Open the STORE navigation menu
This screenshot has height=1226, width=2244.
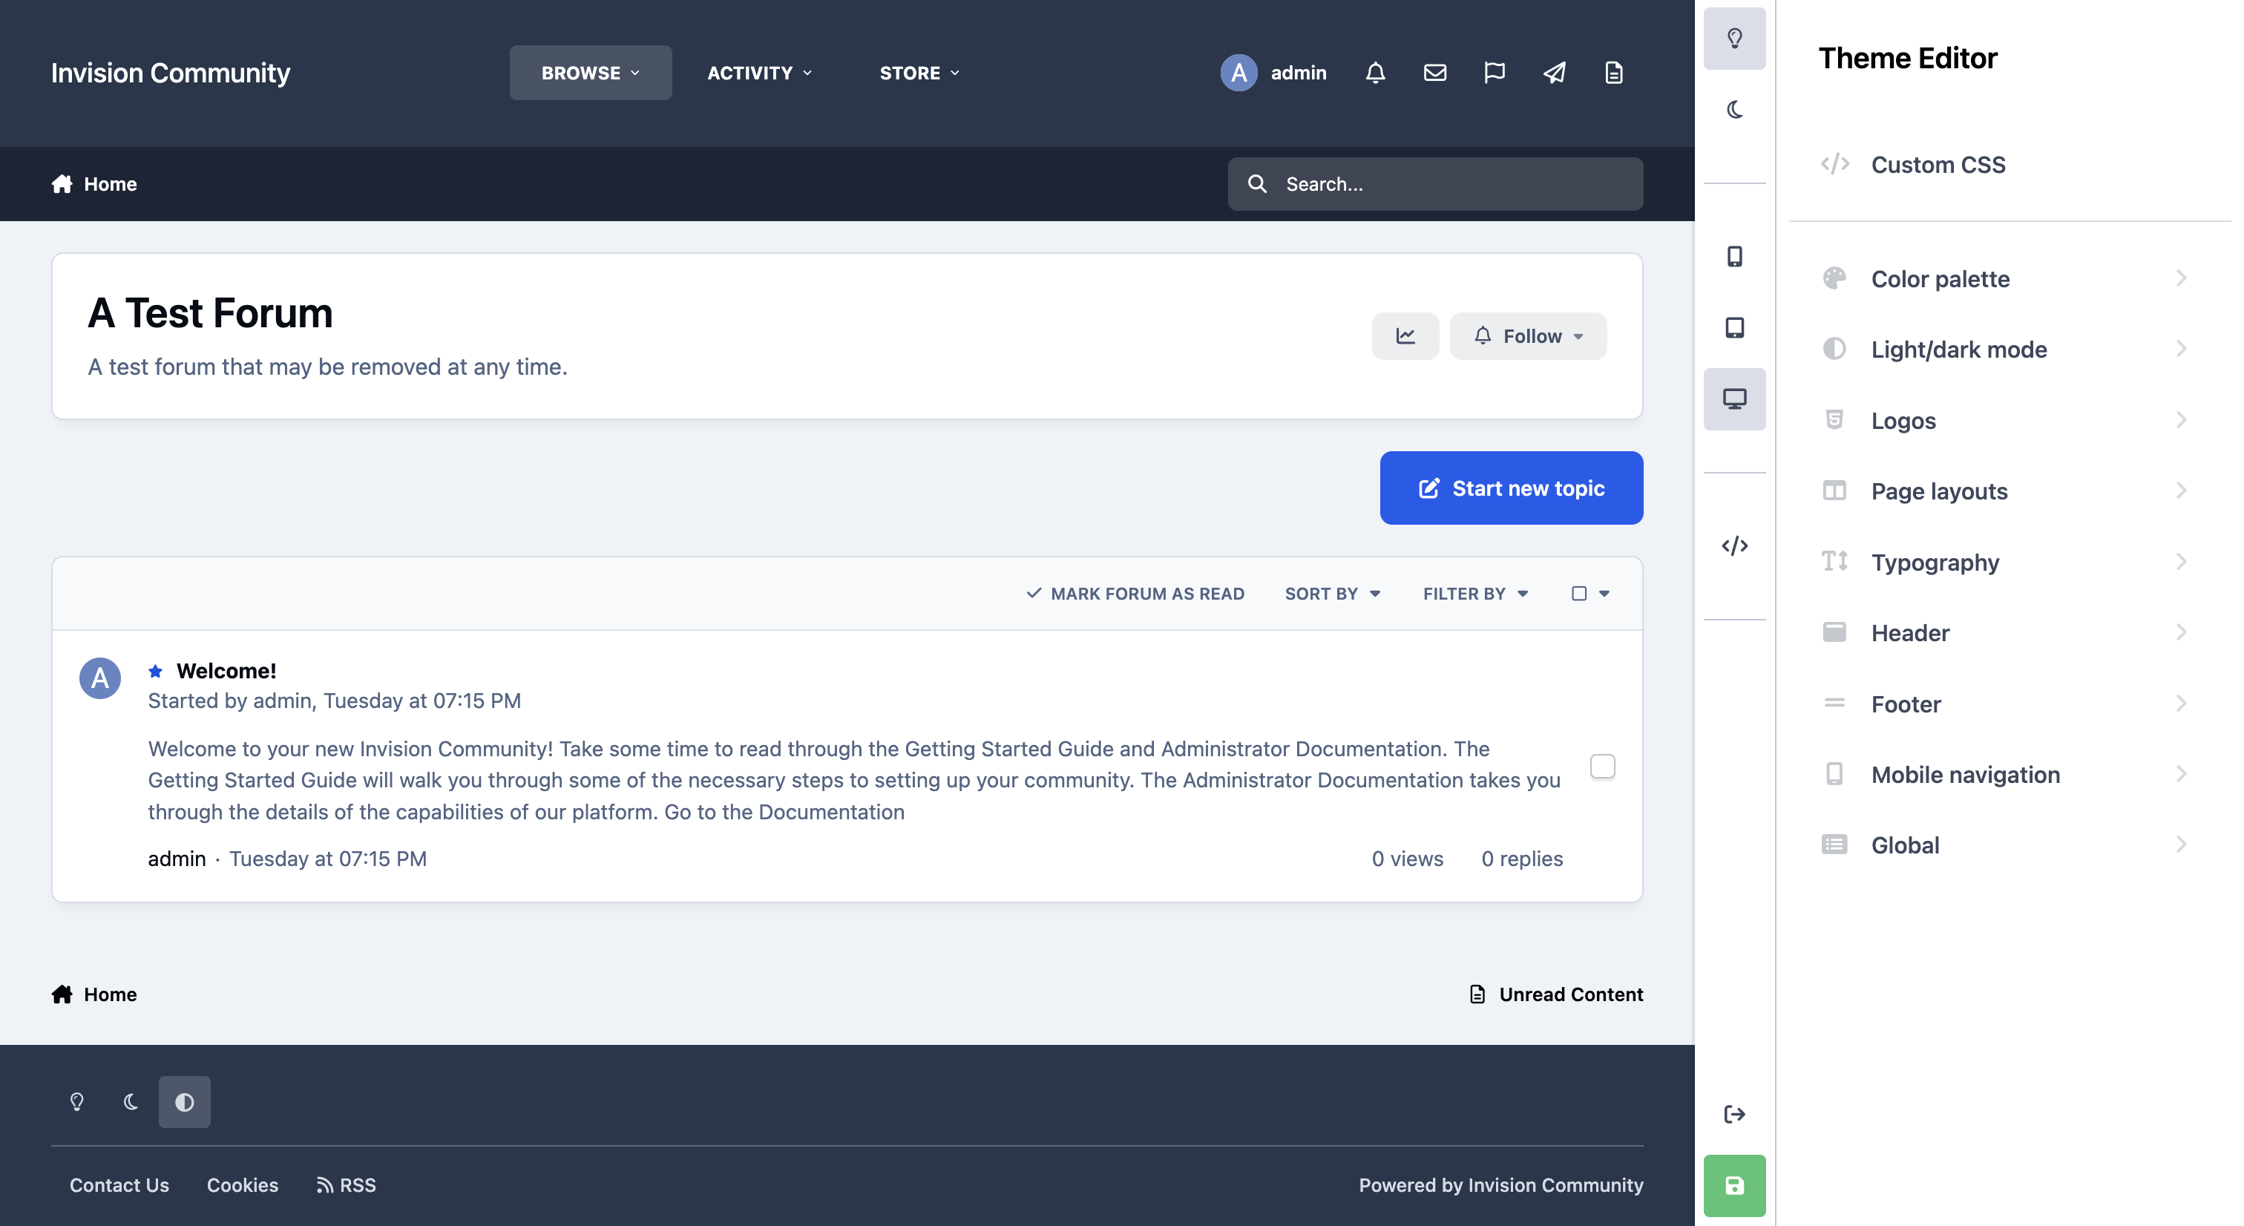pos(919,72)
